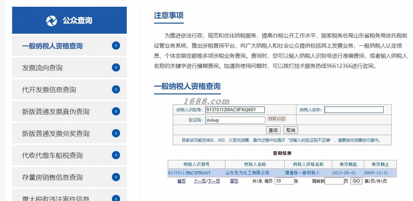Screen dimensions: 413x201
Task: Open 新版普通发票真伪查询 menu item
Action: tap(69, 111)
